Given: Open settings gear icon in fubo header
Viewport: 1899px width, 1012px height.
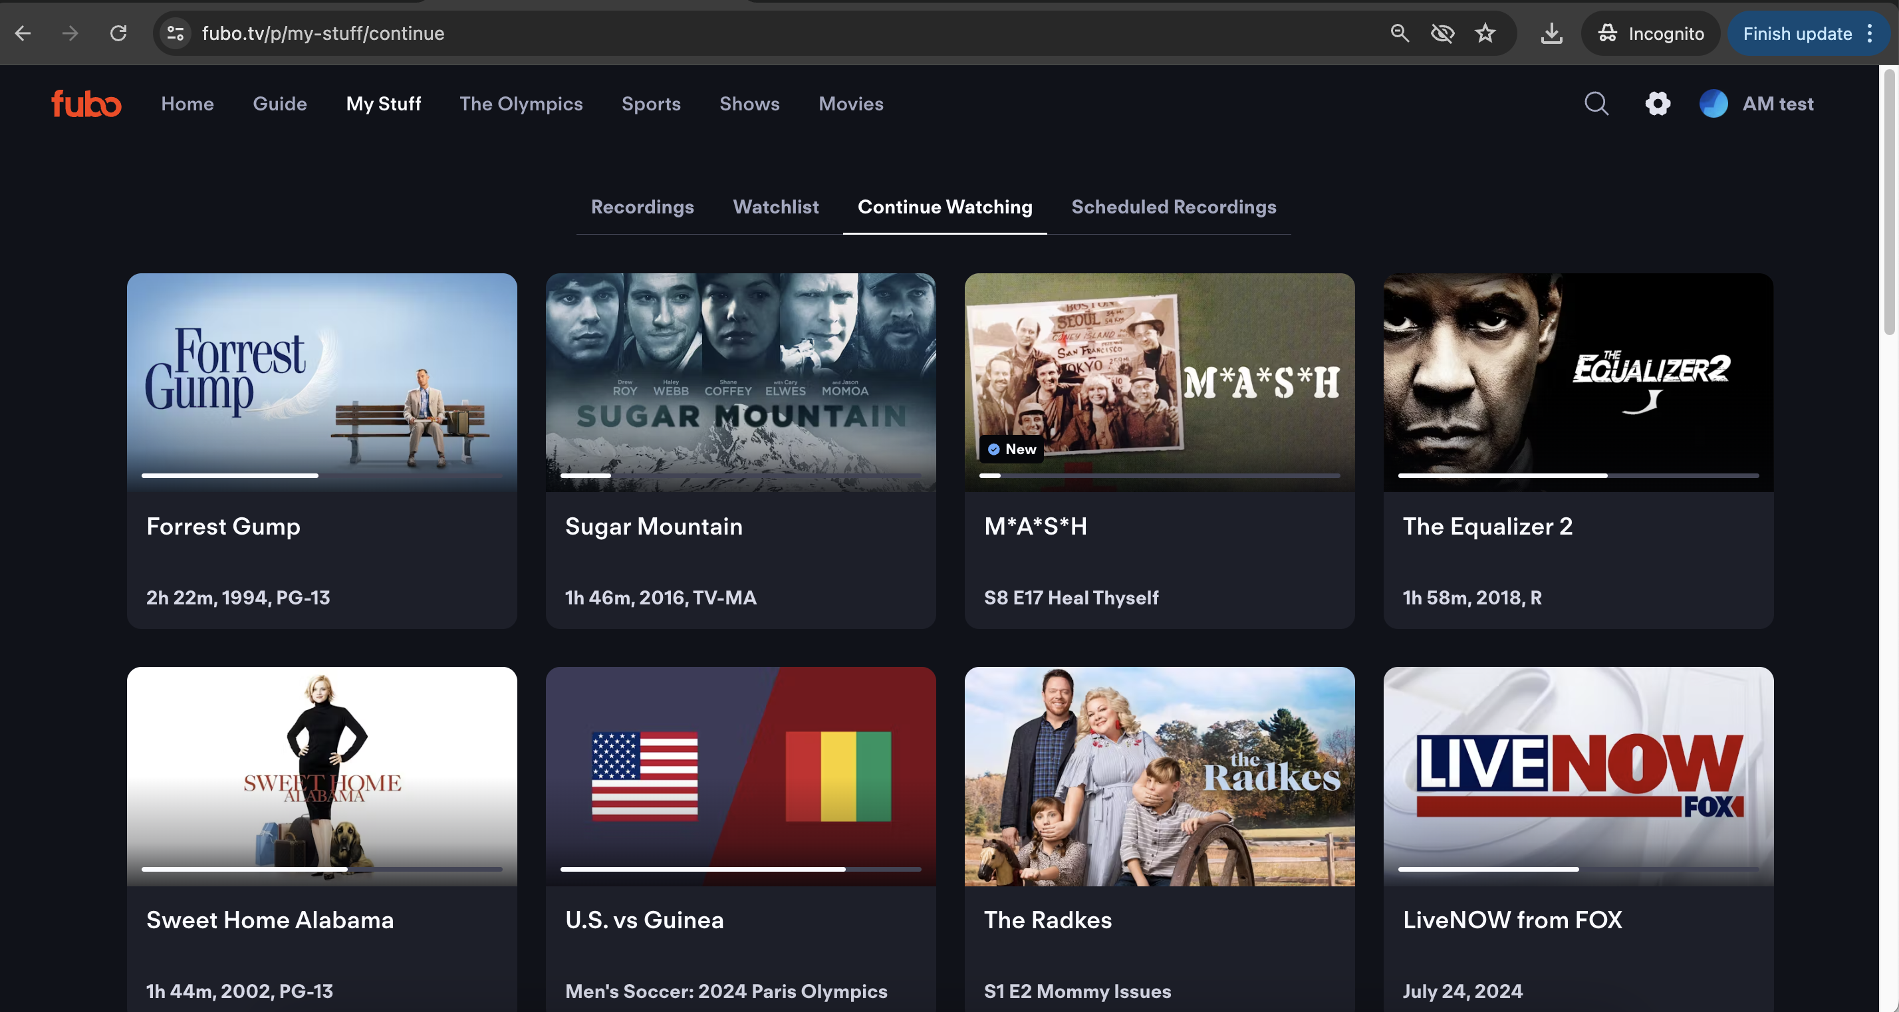Looking at the screenshot, I should (x=1657, y=104).
